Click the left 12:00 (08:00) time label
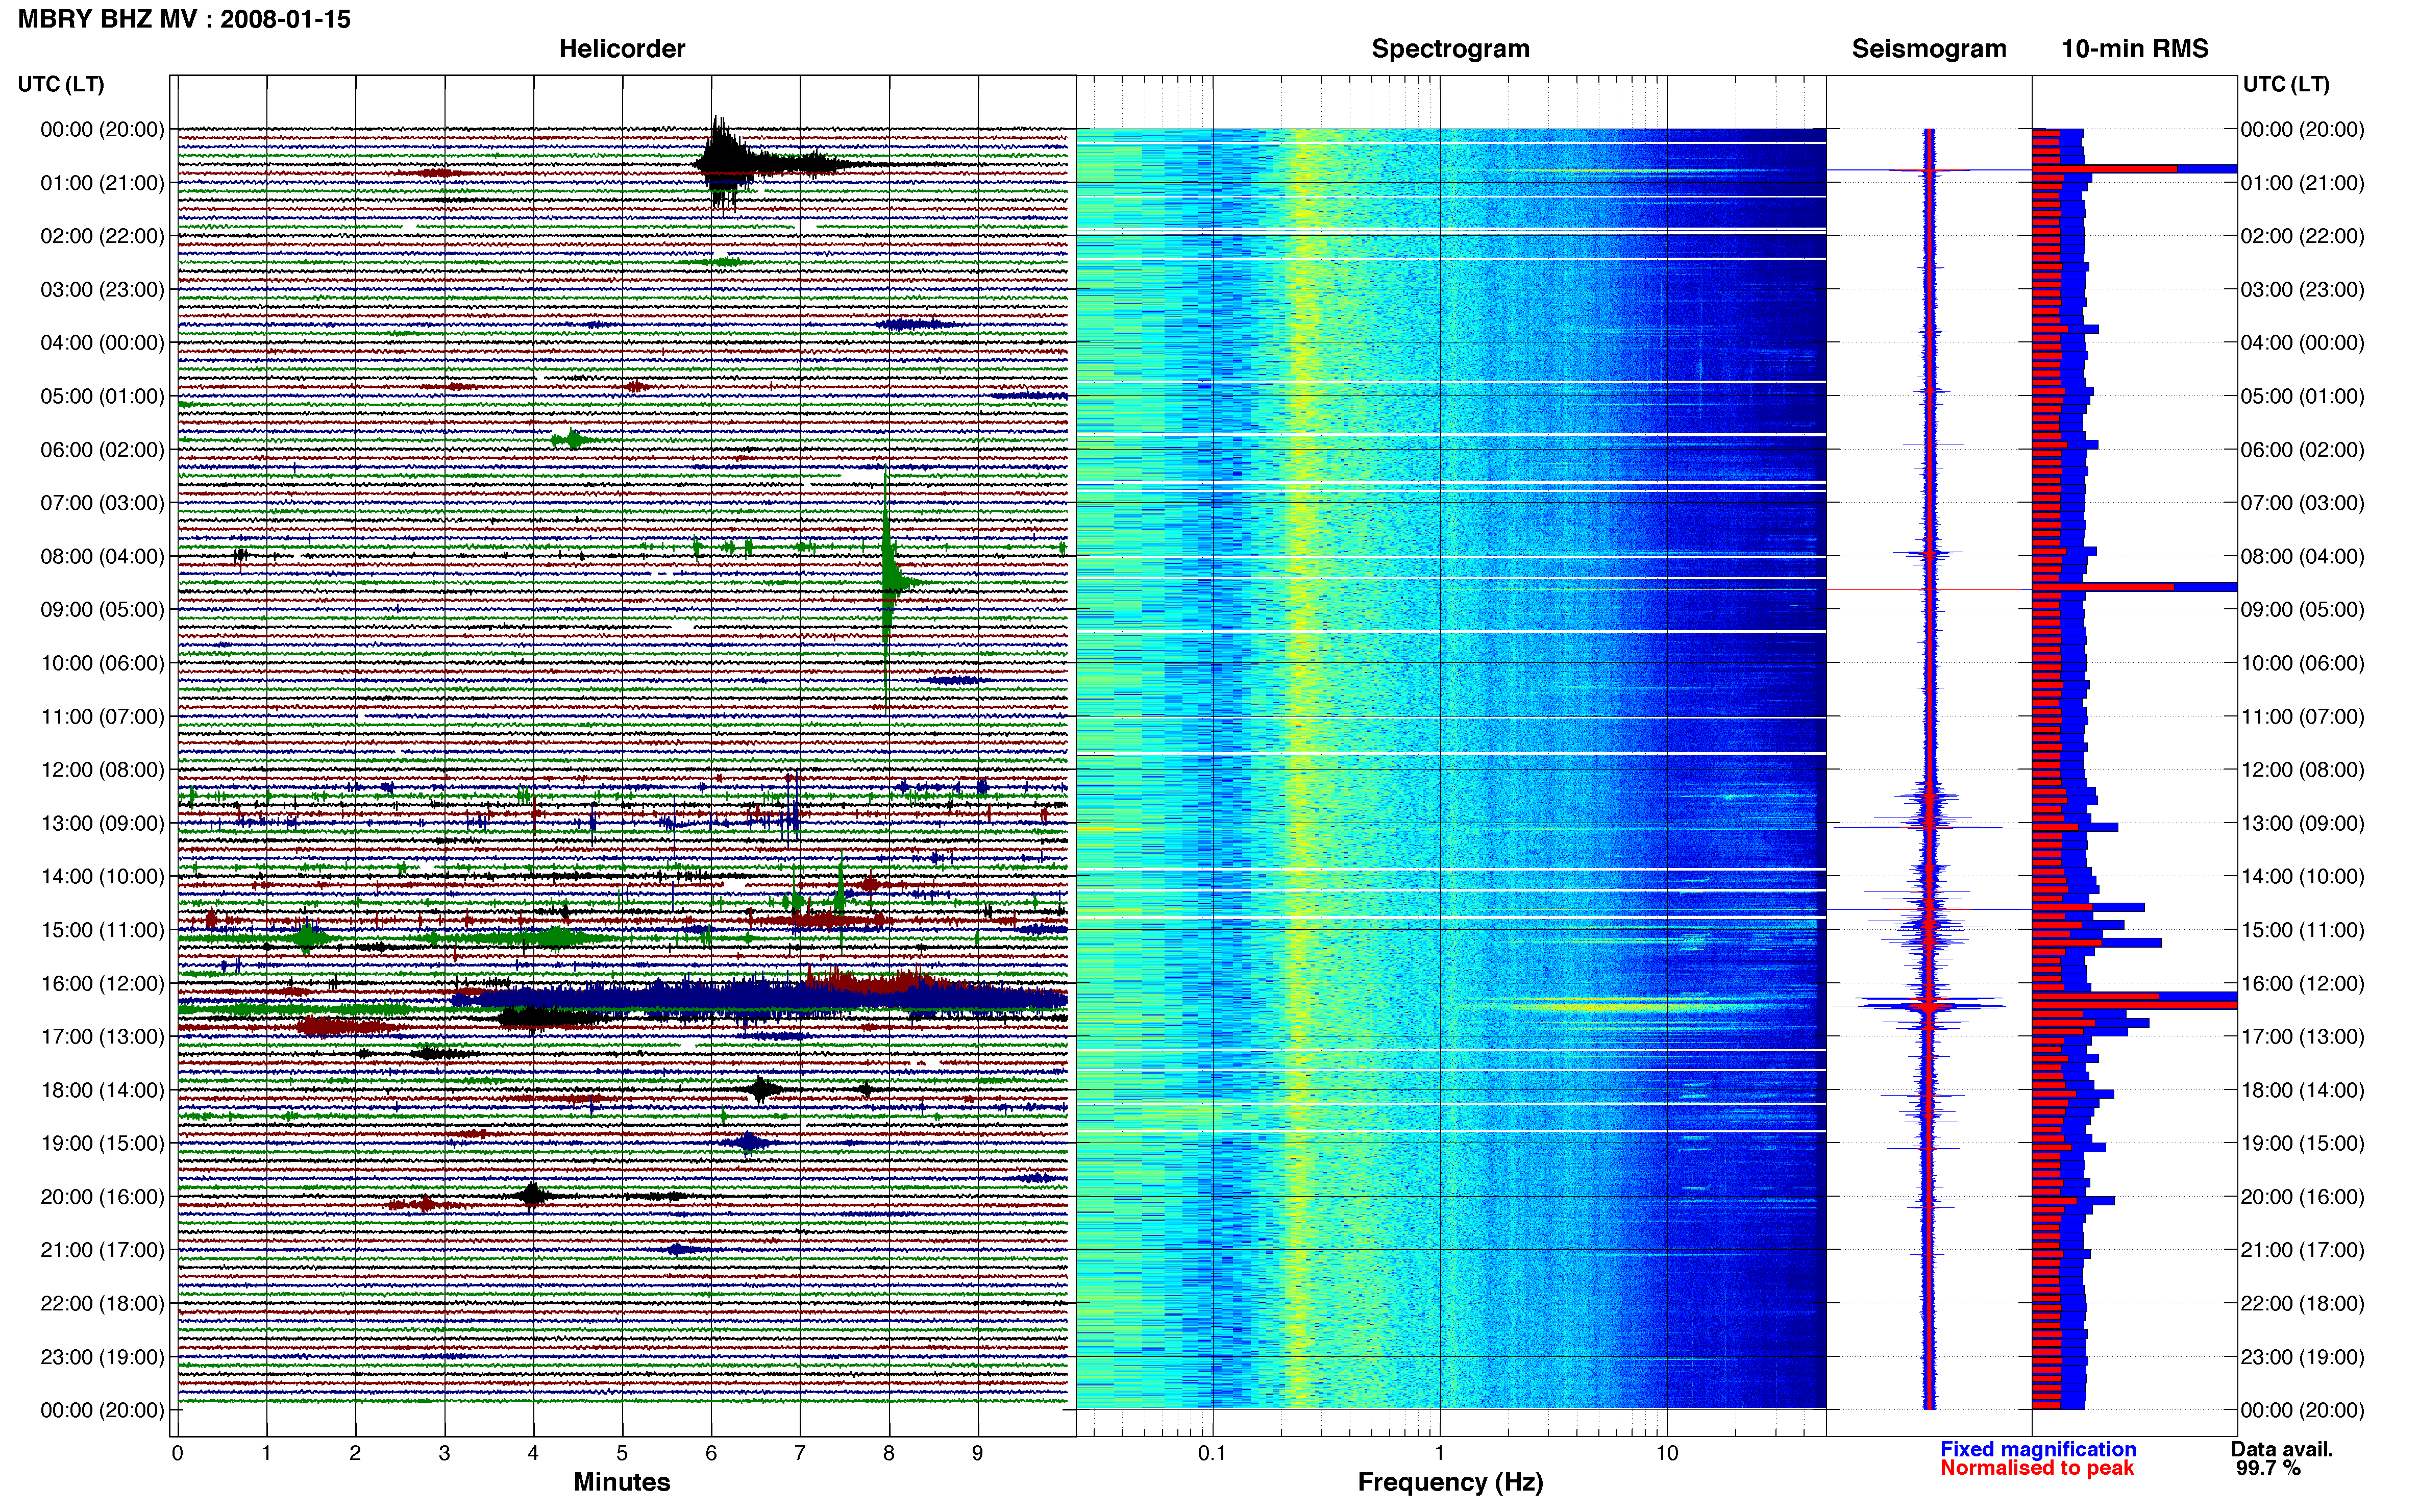The image size is (2419, 1512). pos(102,770)
